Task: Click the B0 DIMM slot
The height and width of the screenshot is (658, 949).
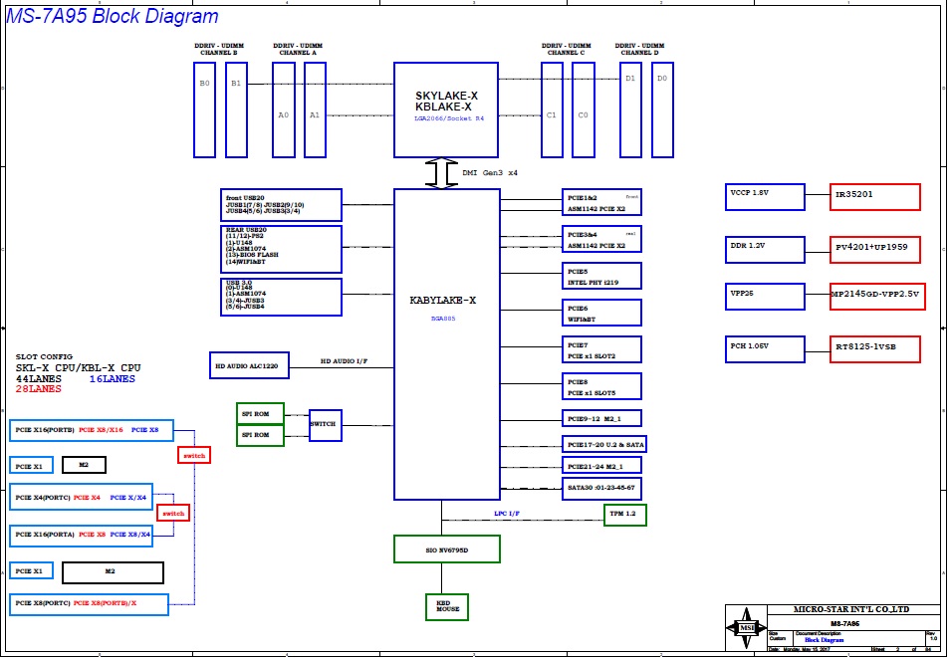Action: (204, 110)
